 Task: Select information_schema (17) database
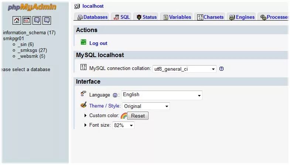point(29,33)
